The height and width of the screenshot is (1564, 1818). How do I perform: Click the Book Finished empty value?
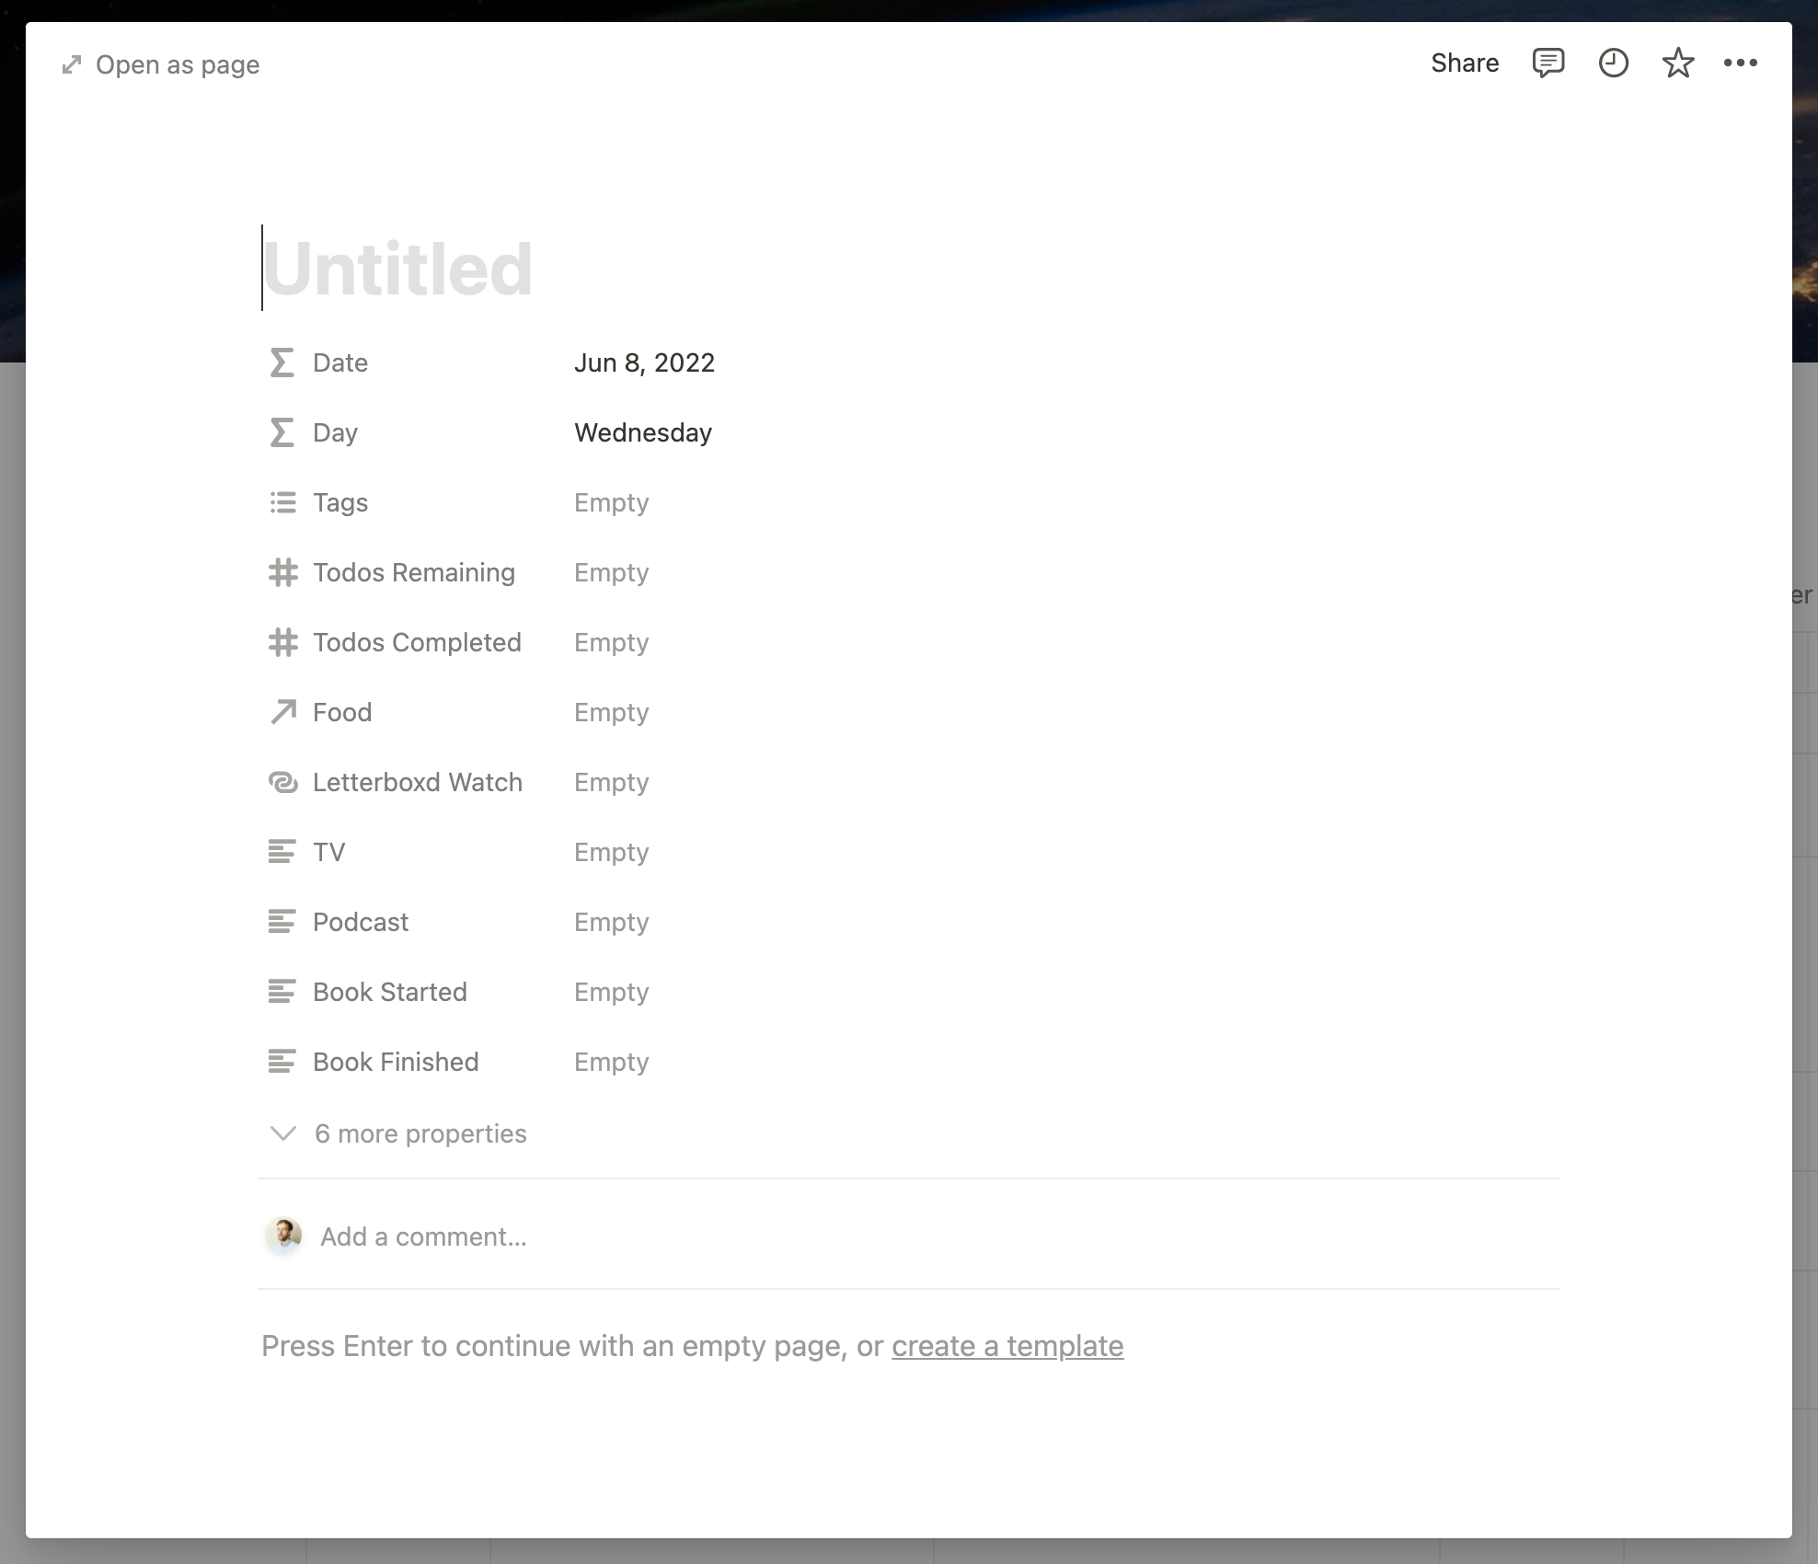pyautogui.click(x=612, y=1062)
